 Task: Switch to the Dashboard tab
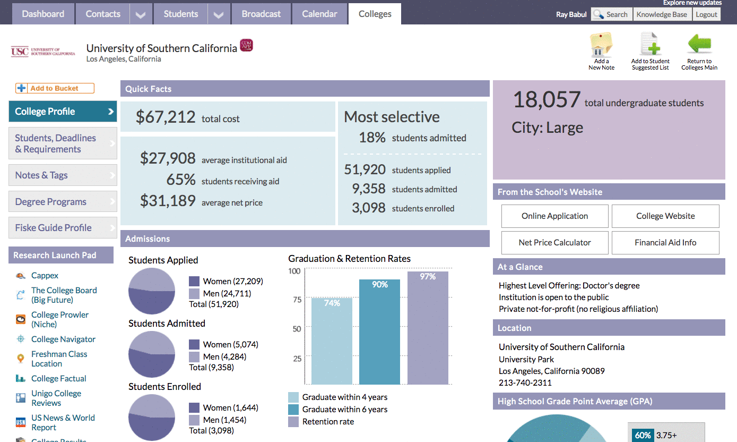43,14
